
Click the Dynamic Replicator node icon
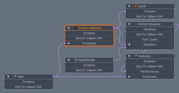[x=76, y=28]
